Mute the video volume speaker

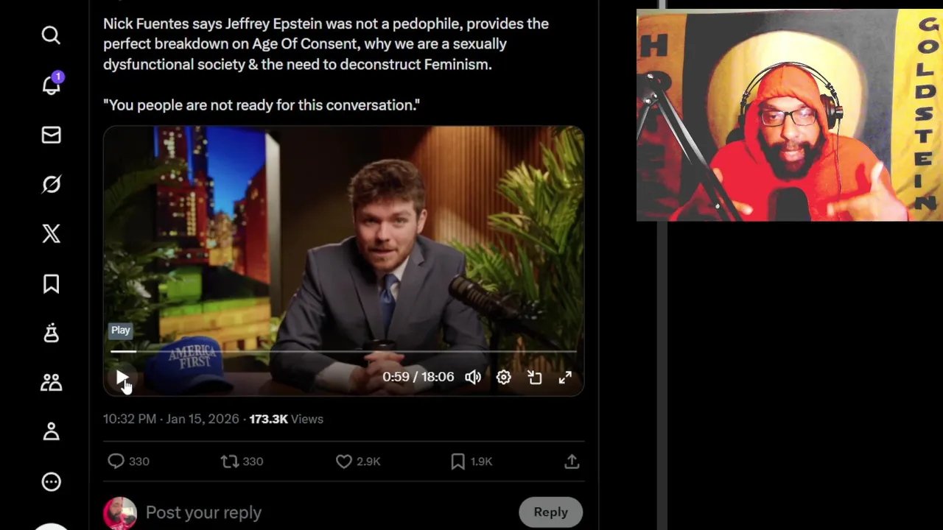click(x=473, y=377)
